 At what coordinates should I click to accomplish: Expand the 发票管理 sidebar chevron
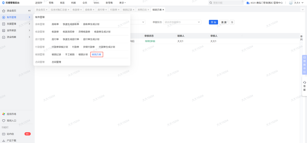[29, 24]
